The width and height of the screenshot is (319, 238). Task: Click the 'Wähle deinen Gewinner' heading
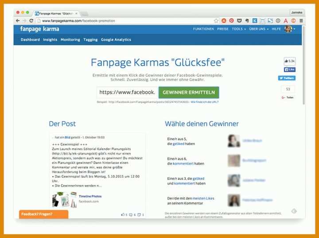tap(202, 124)
